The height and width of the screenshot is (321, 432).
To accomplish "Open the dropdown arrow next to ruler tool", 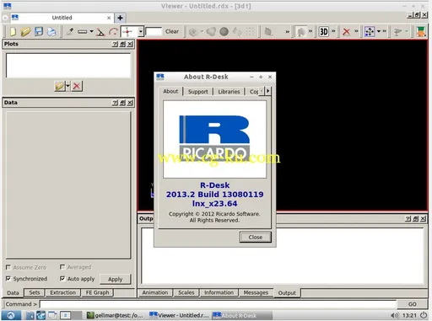I will pos(91,31).
